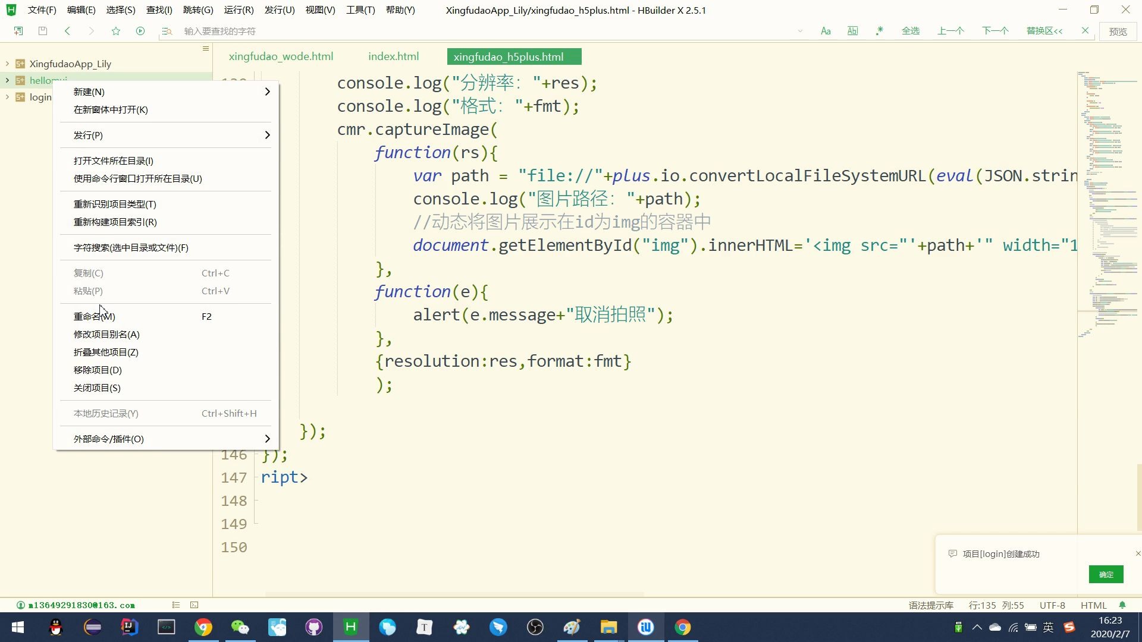Click the code minimap on the right
Viewport: 1142px width, 642px height.
point(1107,204)
